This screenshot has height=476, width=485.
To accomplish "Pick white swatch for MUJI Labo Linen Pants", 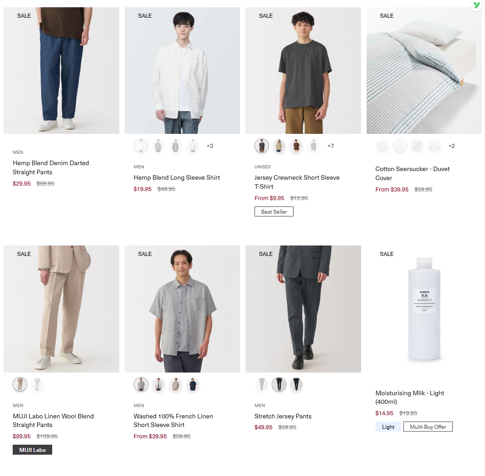I will coord(37,385).
